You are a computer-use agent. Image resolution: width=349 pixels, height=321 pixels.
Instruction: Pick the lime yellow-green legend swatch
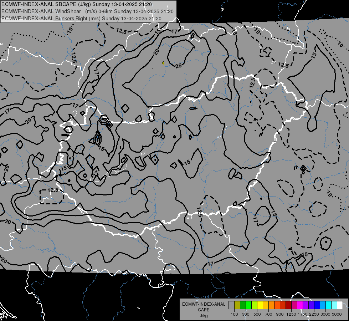pyautogui.click(x=255, y=305)
